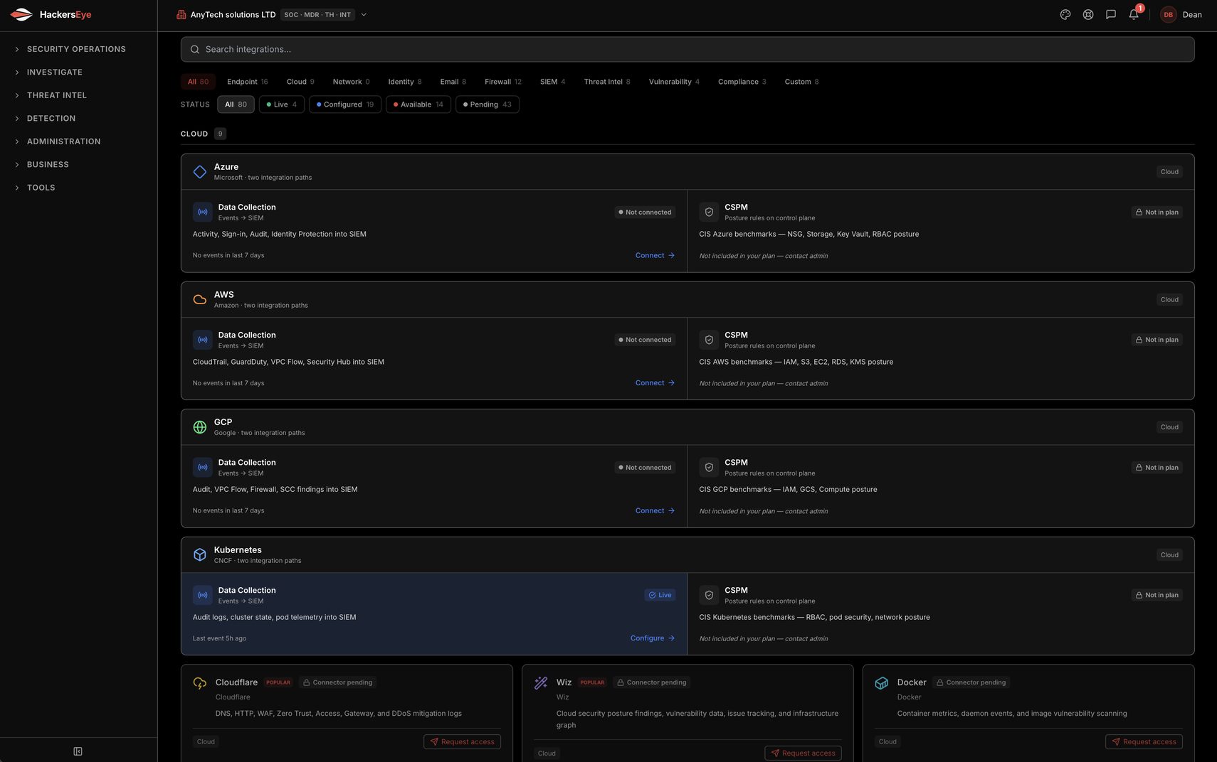1217x762 pixels.
Task: Open the AnyTech organization switcher dropdown
Action: [364, 14]
